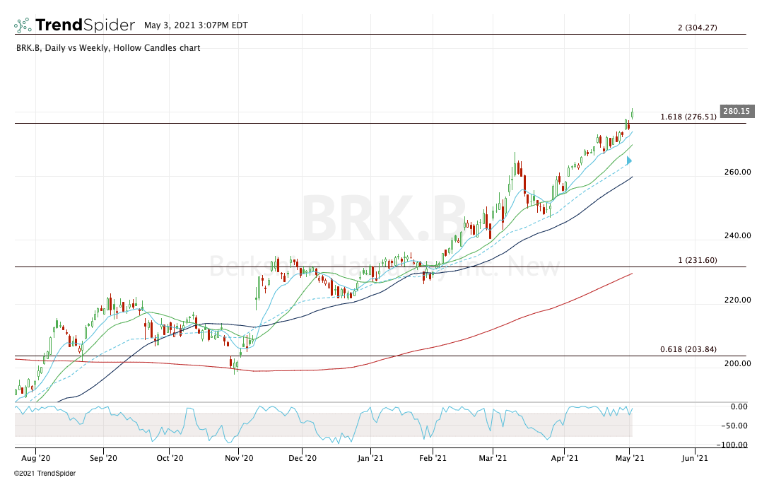This screenshot has width=769, height=480.
Task: Click the 200.00 price axis label
Action: tap(737, 364)
